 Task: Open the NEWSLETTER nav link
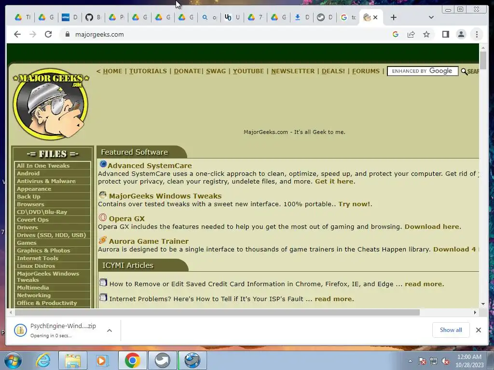pos(293,71)
